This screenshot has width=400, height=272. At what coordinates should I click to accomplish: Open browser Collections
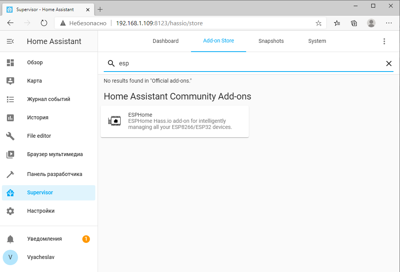(354, 23)
